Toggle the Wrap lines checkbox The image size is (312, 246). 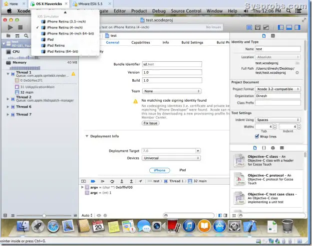tap(257, 136)
